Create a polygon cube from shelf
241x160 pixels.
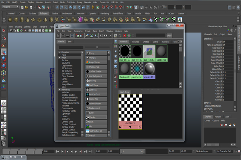(x=16, y=20)
